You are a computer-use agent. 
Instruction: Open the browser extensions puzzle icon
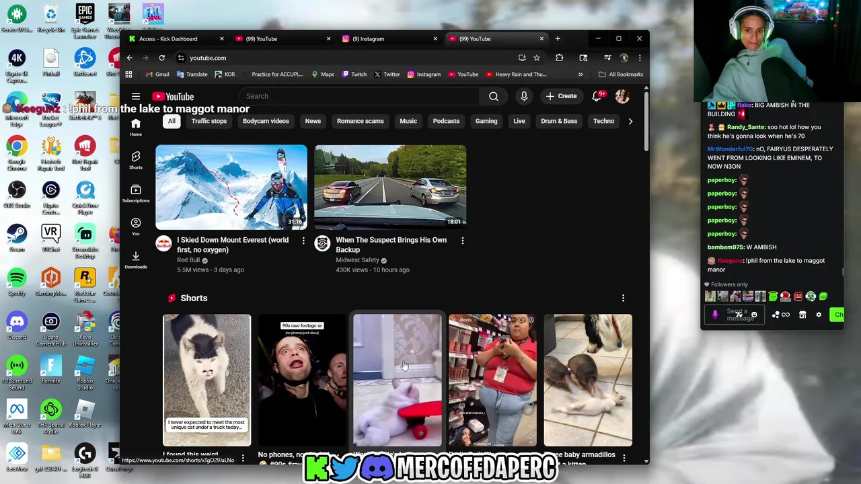coord(559,58)
